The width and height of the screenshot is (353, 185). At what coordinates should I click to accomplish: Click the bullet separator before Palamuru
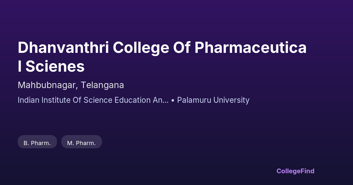pyautogui.click(x=173, y=100)
